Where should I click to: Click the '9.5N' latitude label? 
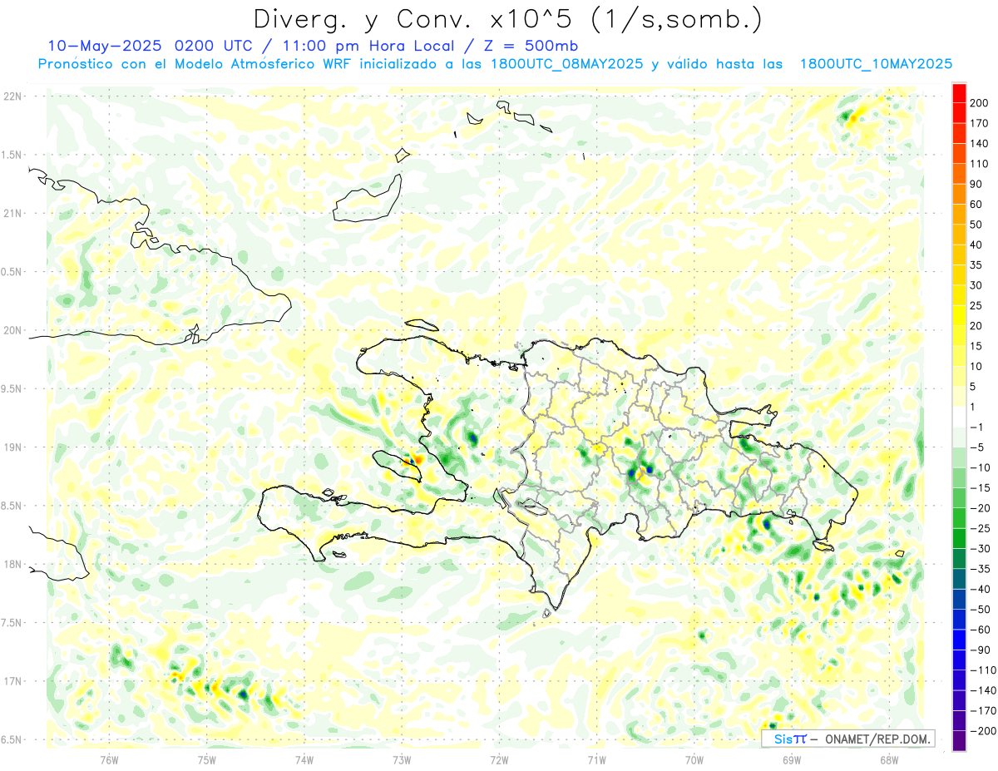(12, 389)
